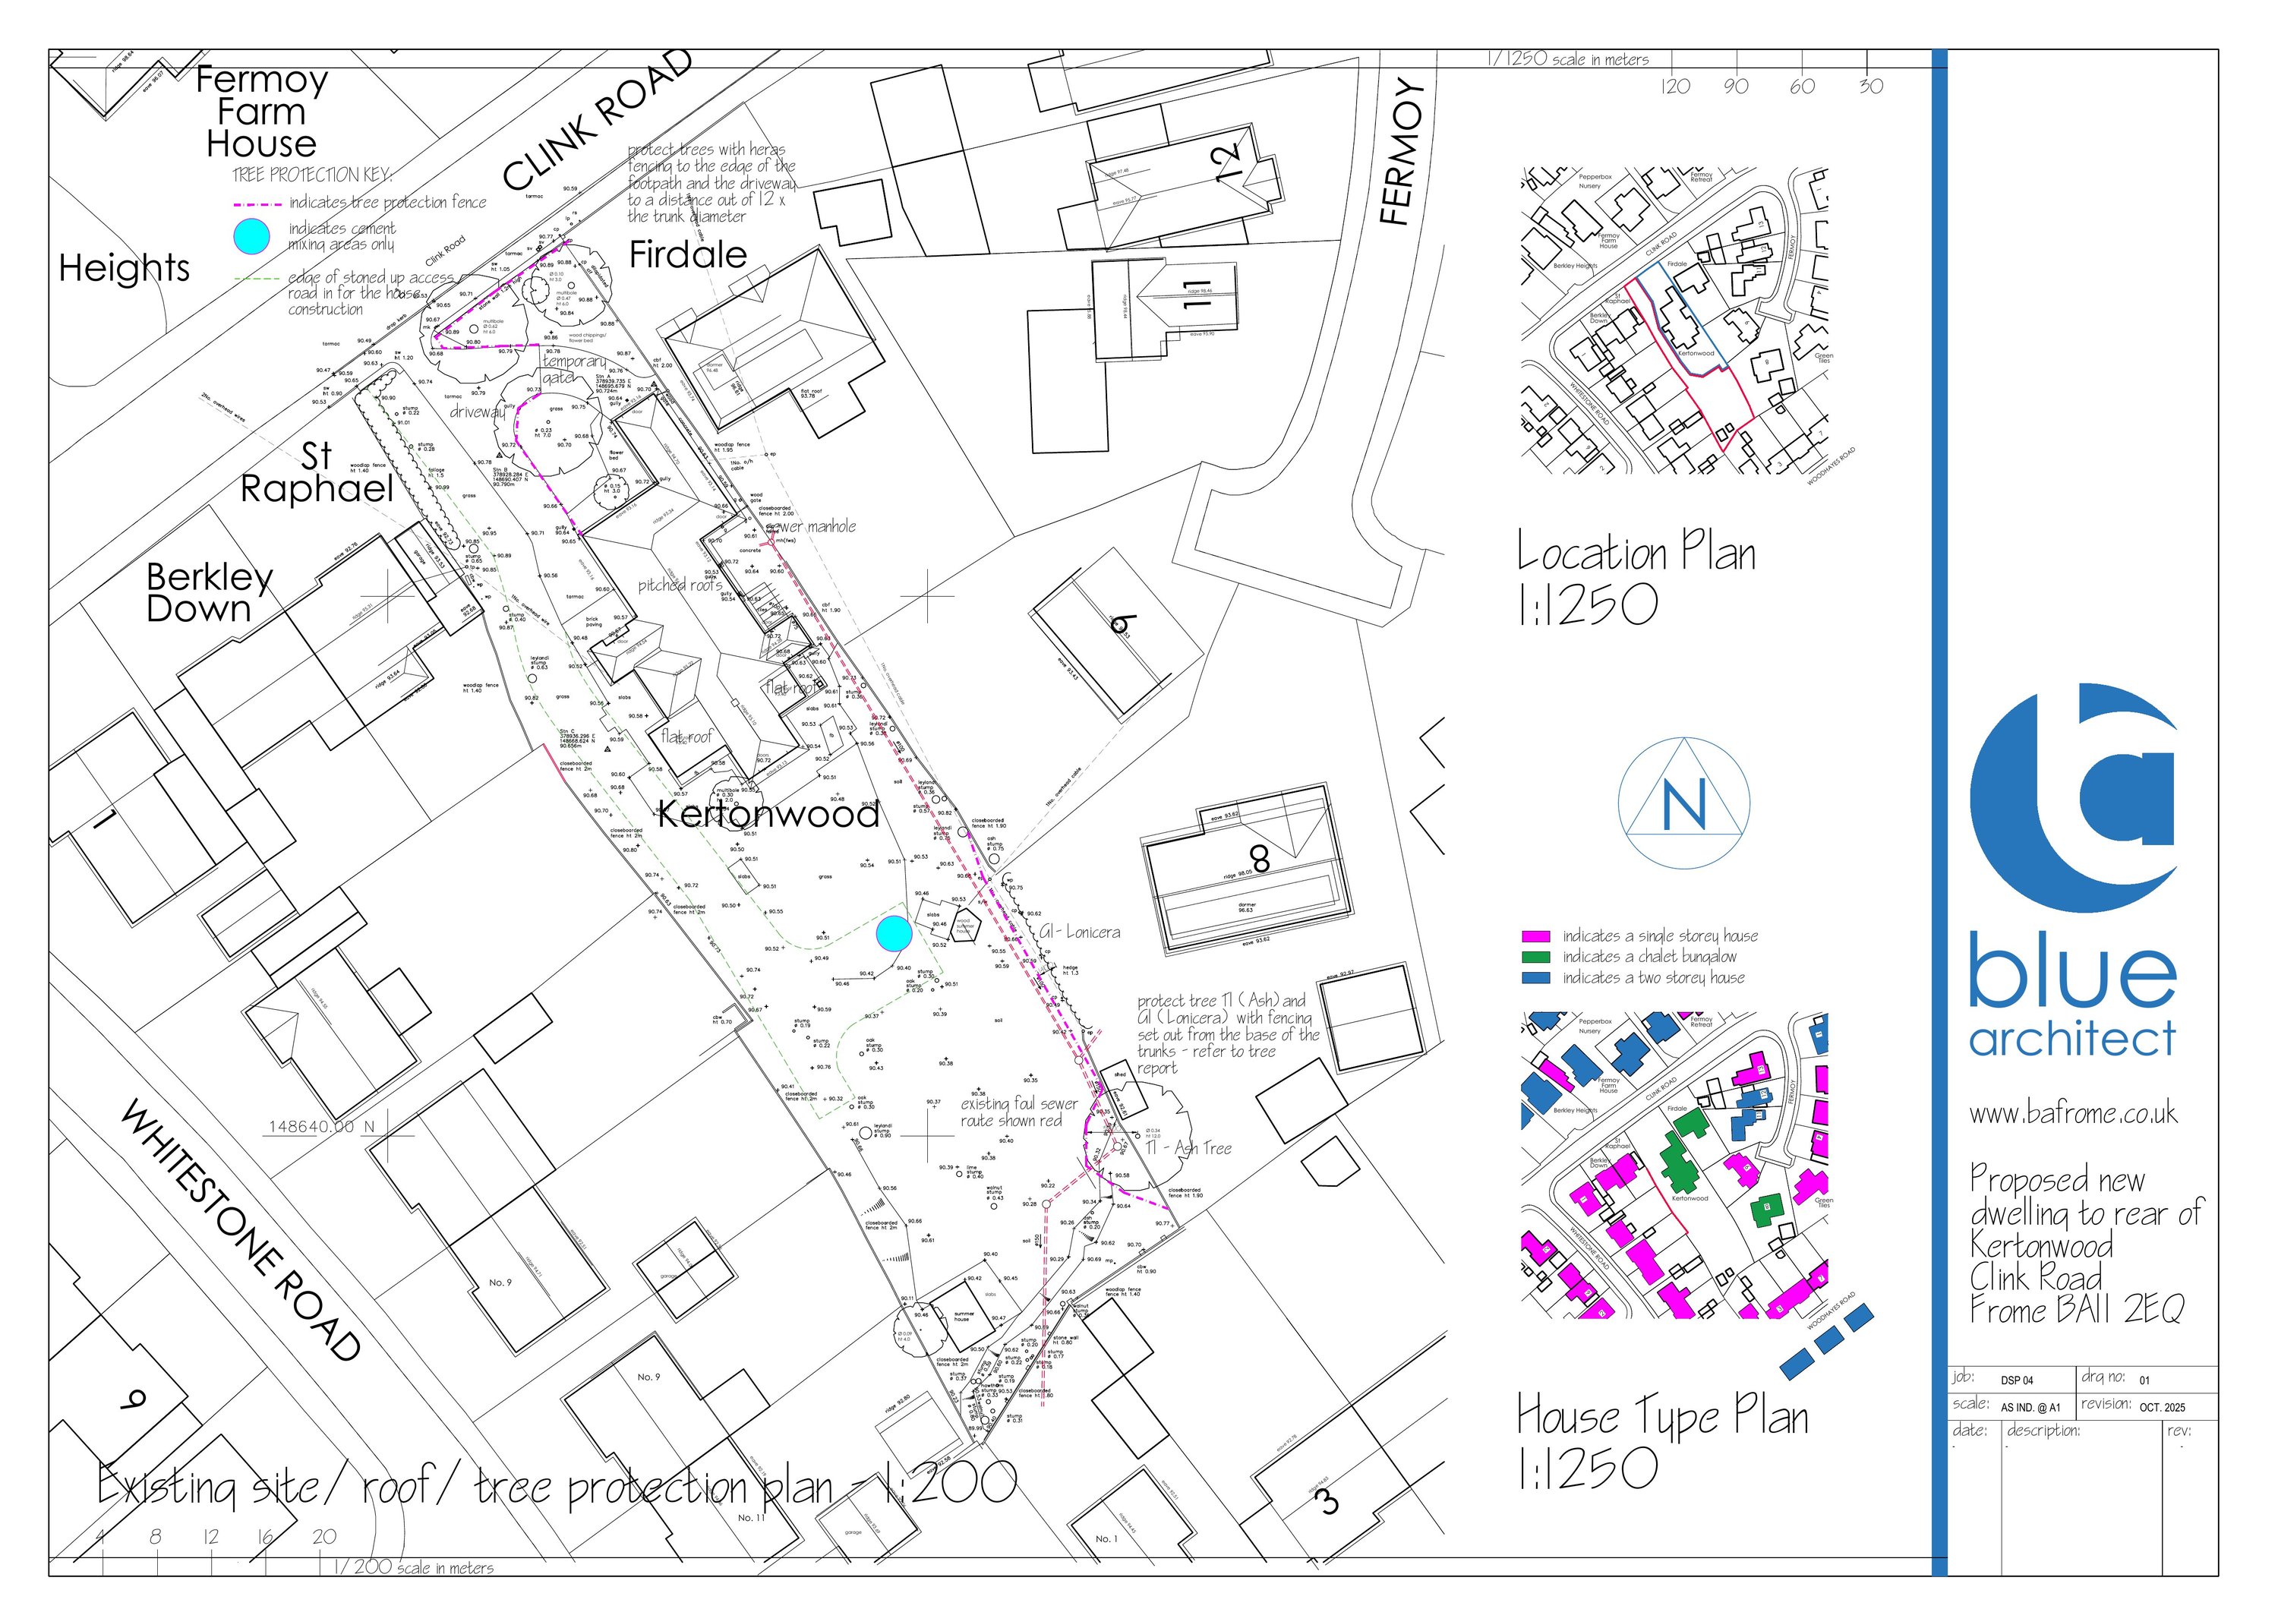Click the OCT. 2025 revision field
This screenshot has height=1609, width=2278.
click(x=2162, y=1408)
